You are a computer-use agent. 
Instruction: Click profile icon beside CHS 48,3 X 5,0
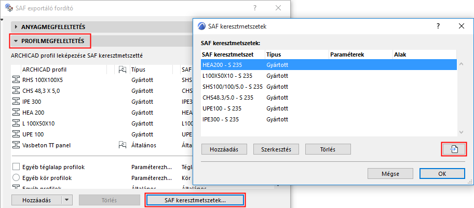pos(16,91)
